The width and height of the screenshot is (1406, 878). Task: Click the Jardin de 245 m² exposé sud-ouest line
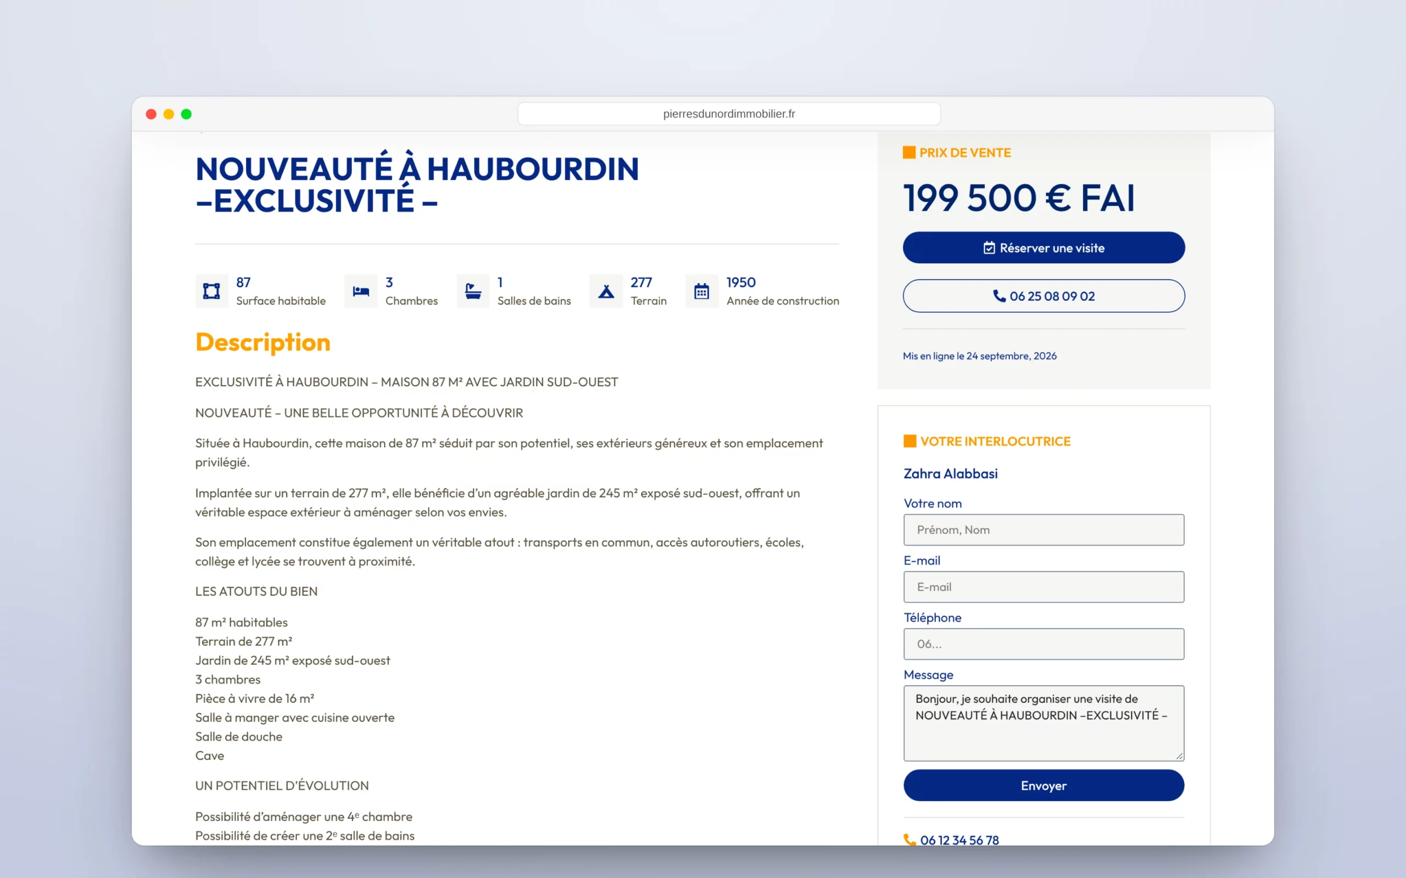292,660
